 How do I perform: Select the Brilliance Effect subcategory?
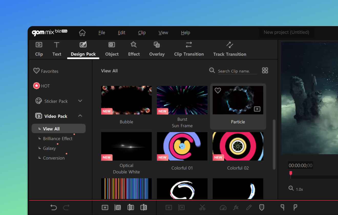58,138
